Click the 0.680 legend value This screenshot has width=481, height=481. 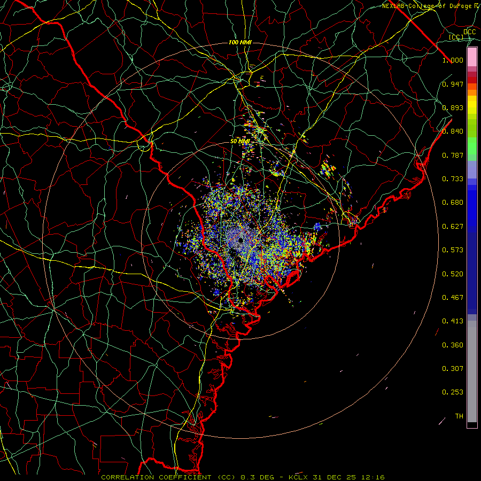[x=453, y=203]
